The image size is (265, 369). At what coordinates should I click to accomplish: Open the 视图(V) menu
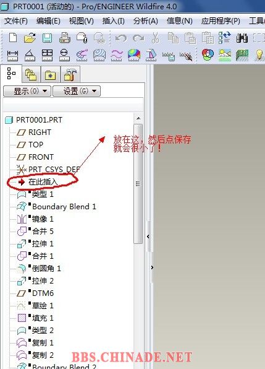click(81, 21)
